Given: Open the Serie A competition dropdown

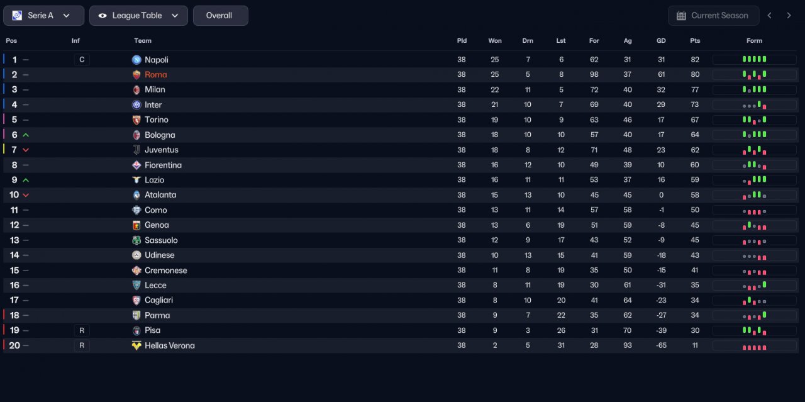Looking at the screenshot, I should point(43,16).
